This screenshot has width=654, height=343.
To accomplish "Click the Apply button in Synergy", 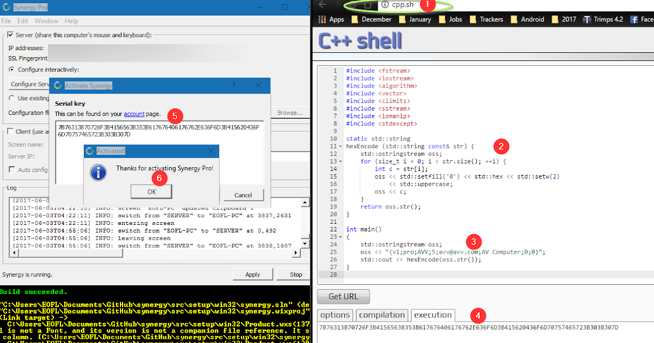I will (x=253, y=274).
